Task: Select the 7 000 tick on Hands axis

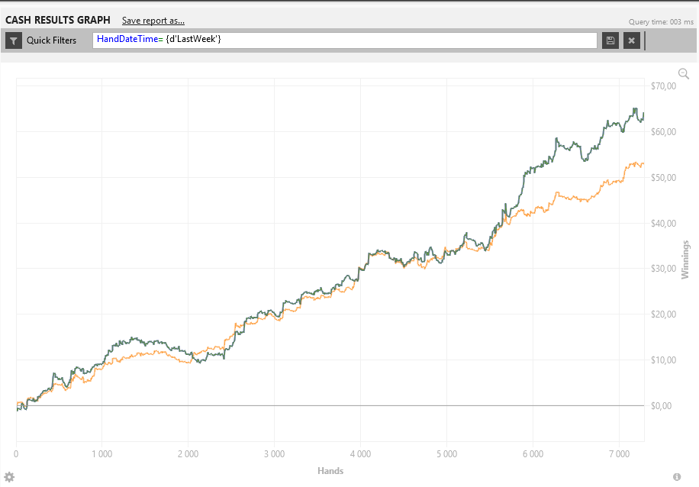Action: [619, 454]
